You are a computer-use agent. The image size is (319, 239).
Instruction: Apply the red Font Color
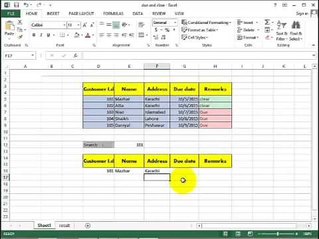[x=88, y=35]
